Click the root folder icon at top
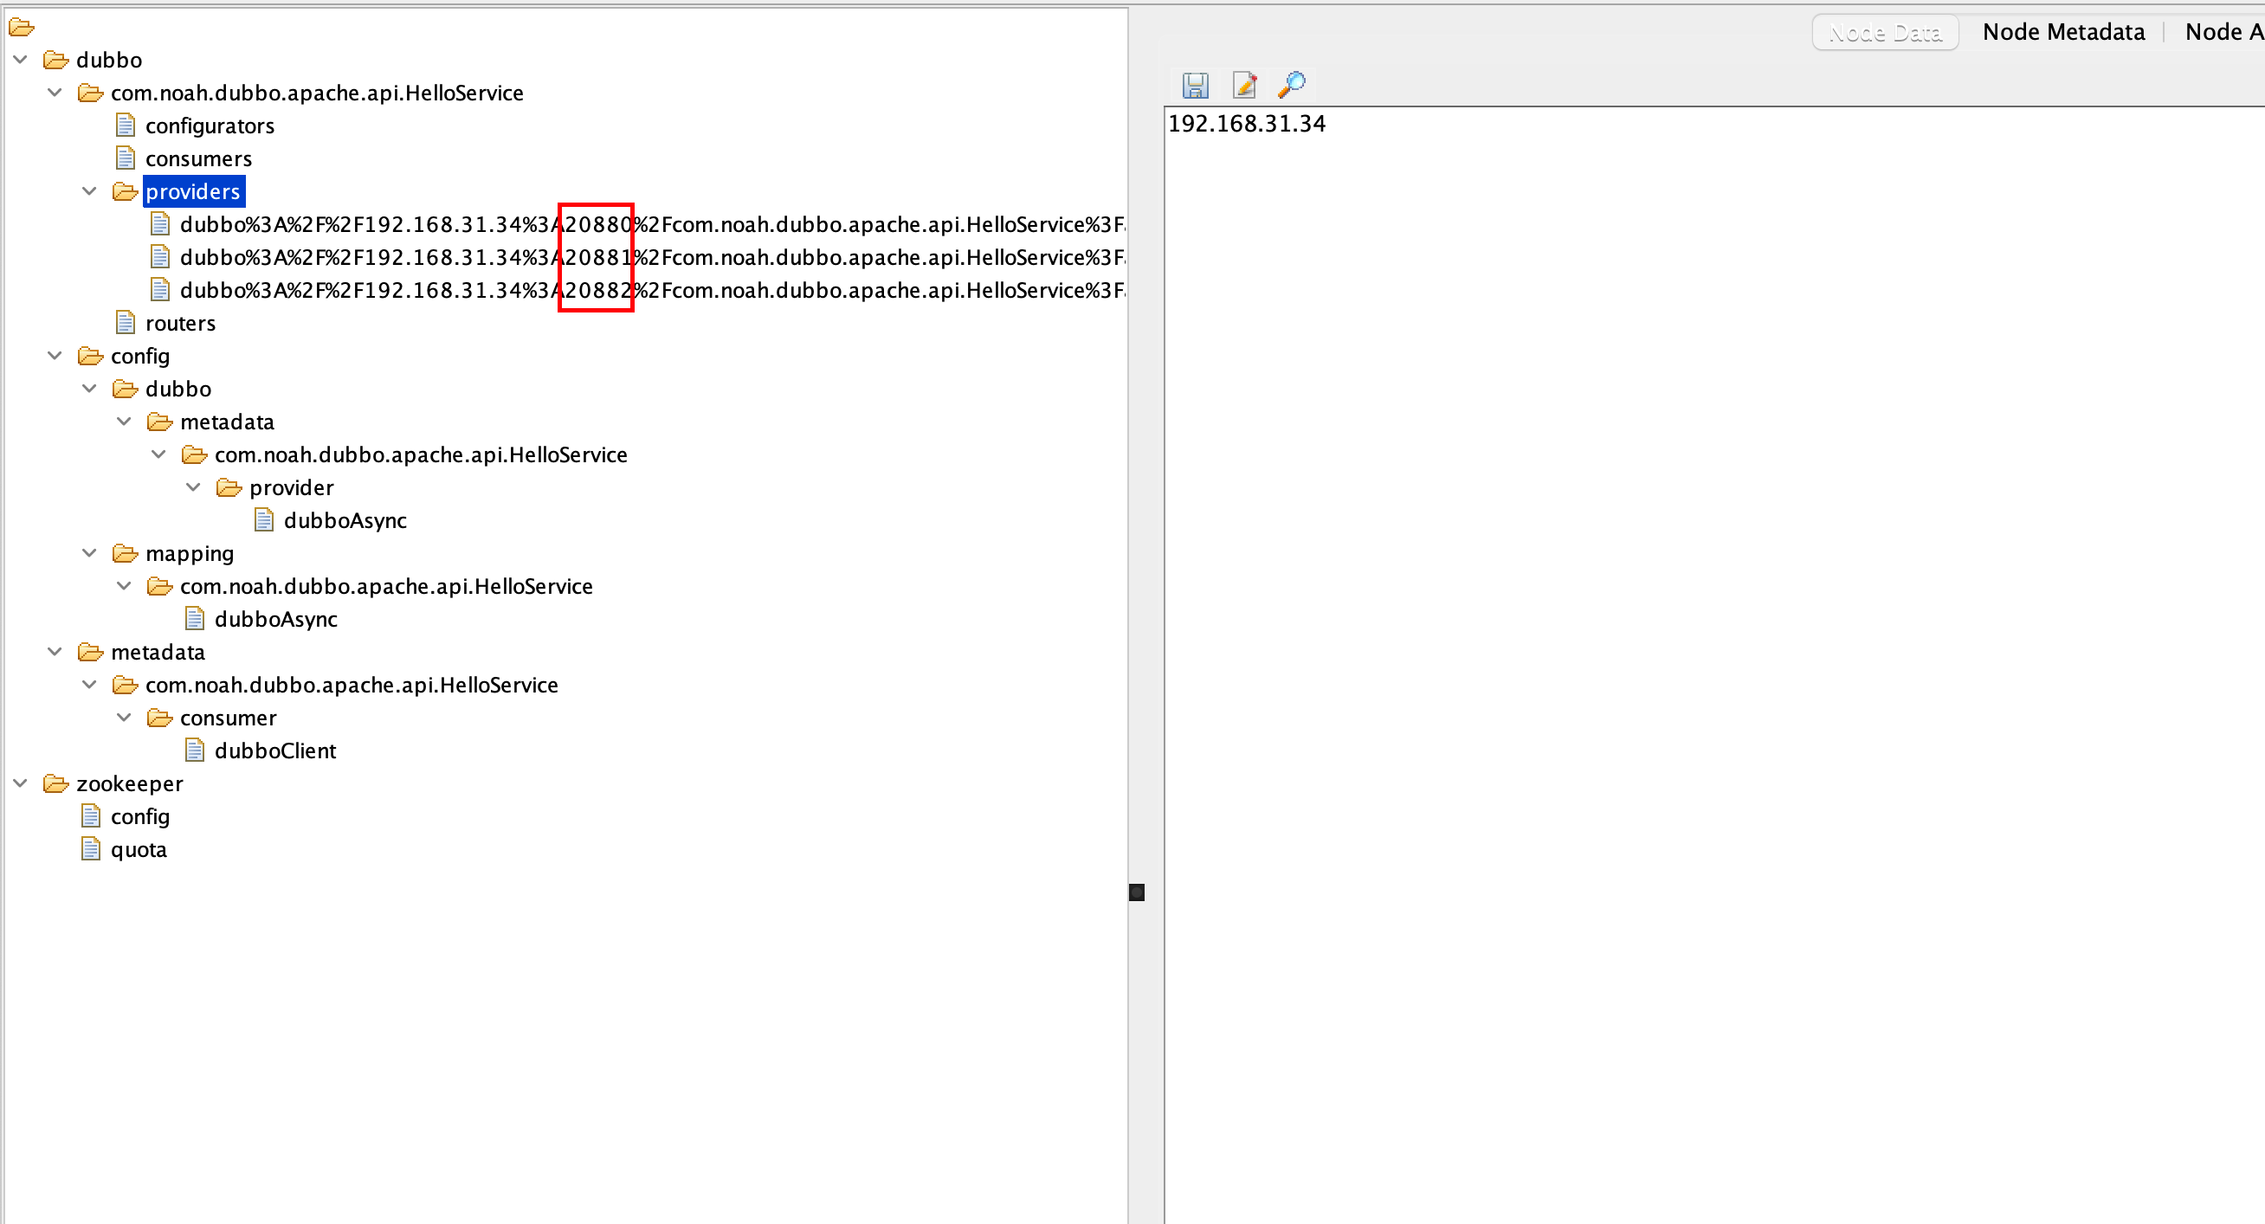Image resolution: width=2265 pixels, height=1224 pixels. (21, 29)
